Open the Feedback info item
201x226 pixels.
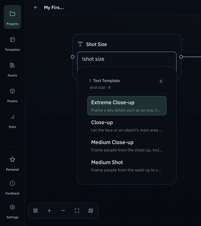pos(12,188)
